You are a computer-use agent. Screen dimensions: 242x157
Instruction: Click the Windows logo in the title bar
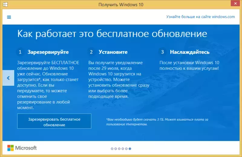point(5,4)
